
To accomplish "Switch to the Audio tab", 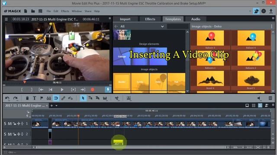I will coord(196,19).
